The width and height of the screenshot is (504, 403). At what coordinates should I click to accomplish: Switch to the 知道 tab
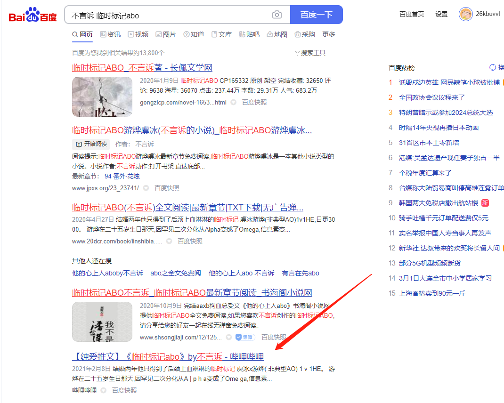click(194, 34)
